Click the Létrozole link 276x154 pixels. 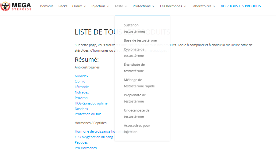click(x=82, y=87)
